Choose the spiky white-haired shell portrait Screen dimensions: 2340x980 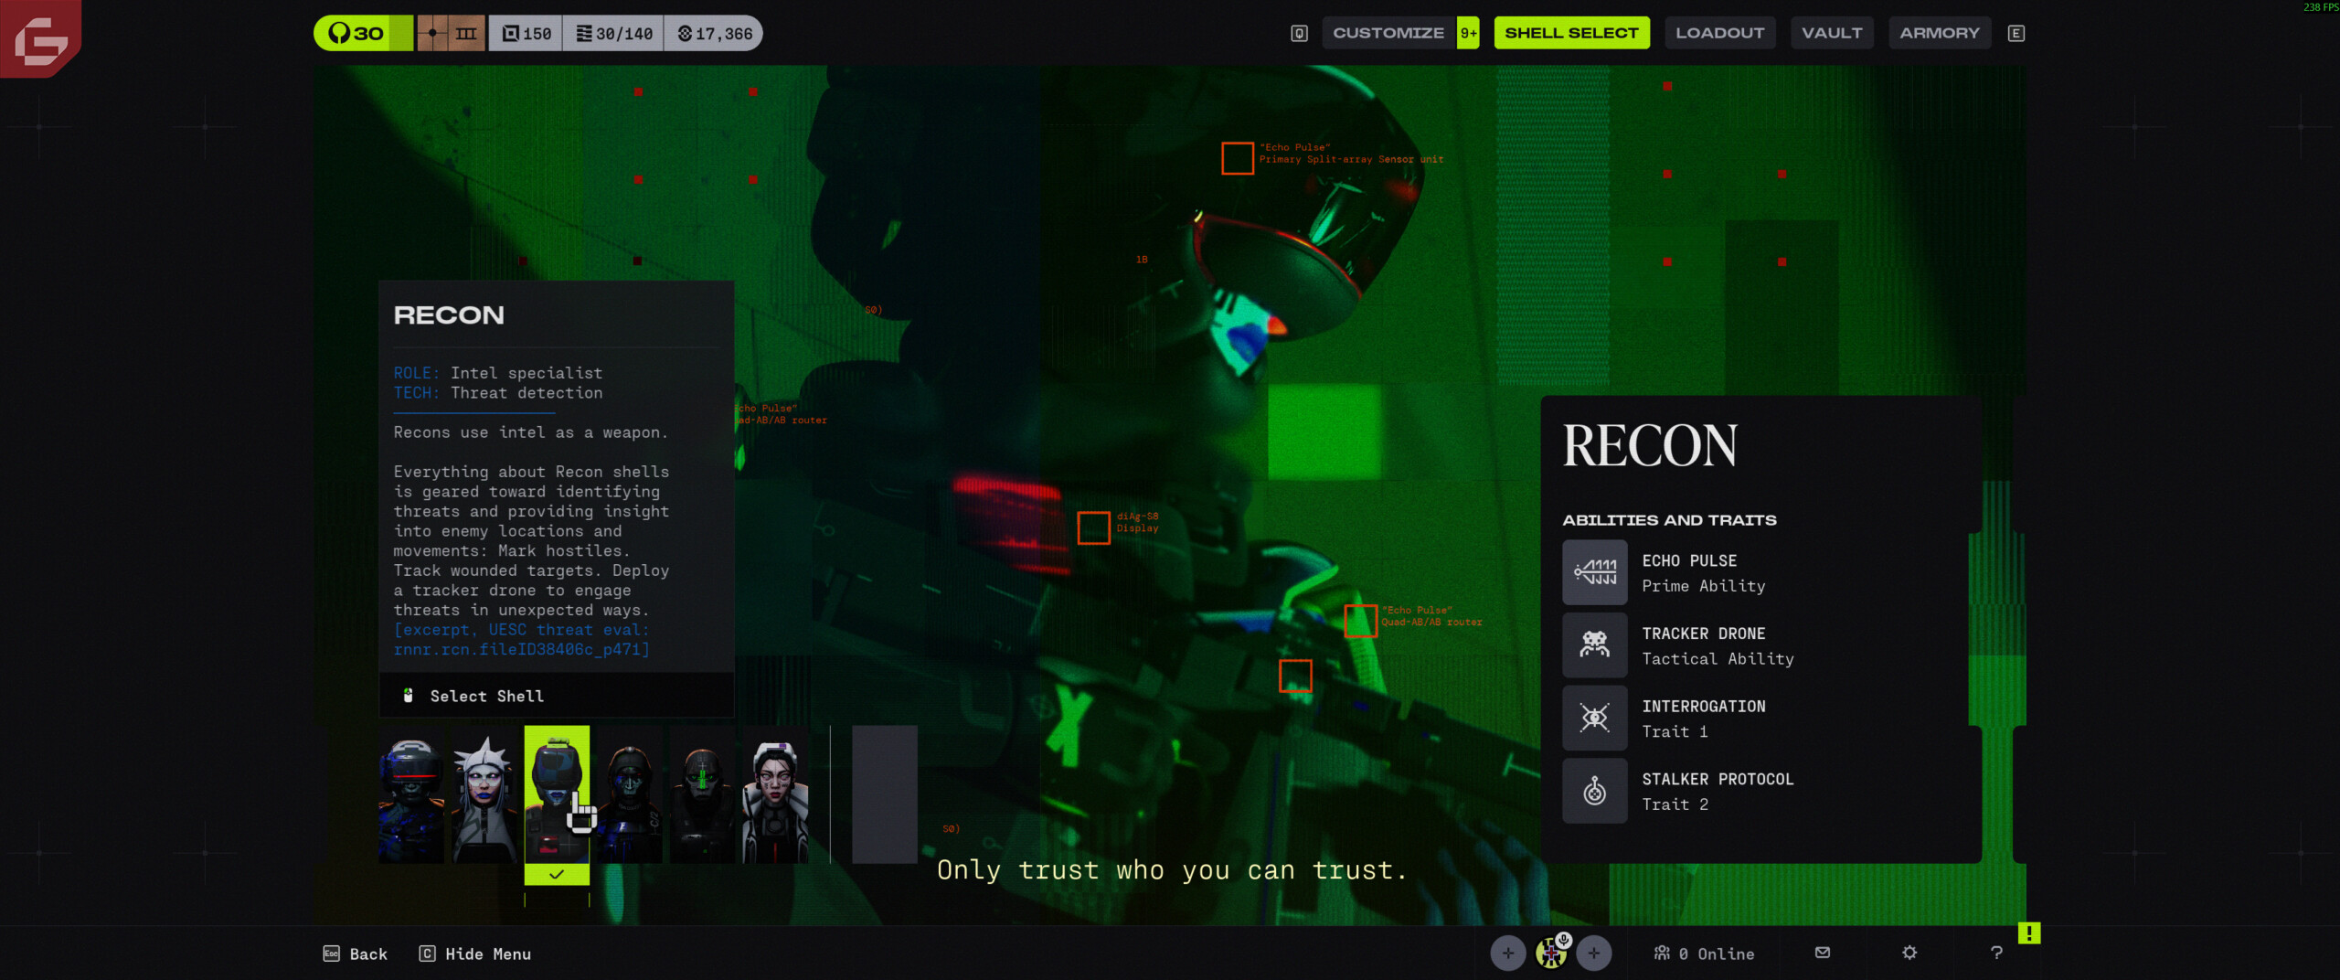[x=484, y=795]
